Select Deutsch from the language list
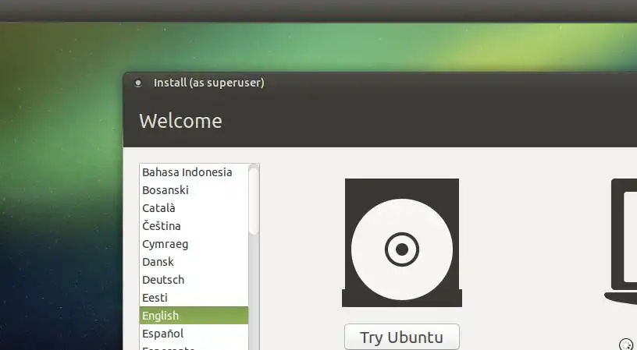Viewport: 637px width, 350px height. click(x=194, y=280)
